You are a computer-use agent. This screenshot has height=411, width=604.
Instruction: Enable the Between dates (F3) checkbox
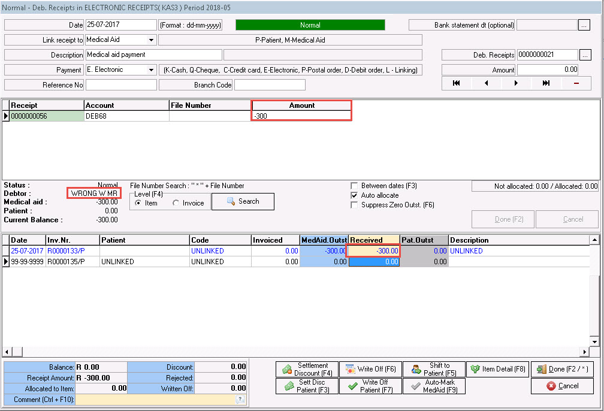[355, 186]
